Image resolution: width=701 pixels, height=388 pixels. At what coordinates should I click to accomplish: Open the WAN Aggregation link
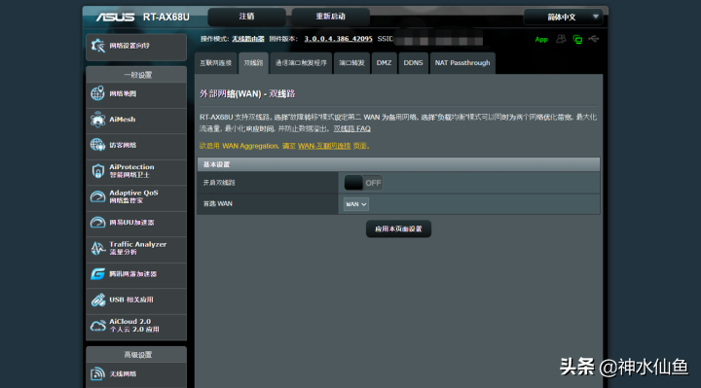click(324, 146)
